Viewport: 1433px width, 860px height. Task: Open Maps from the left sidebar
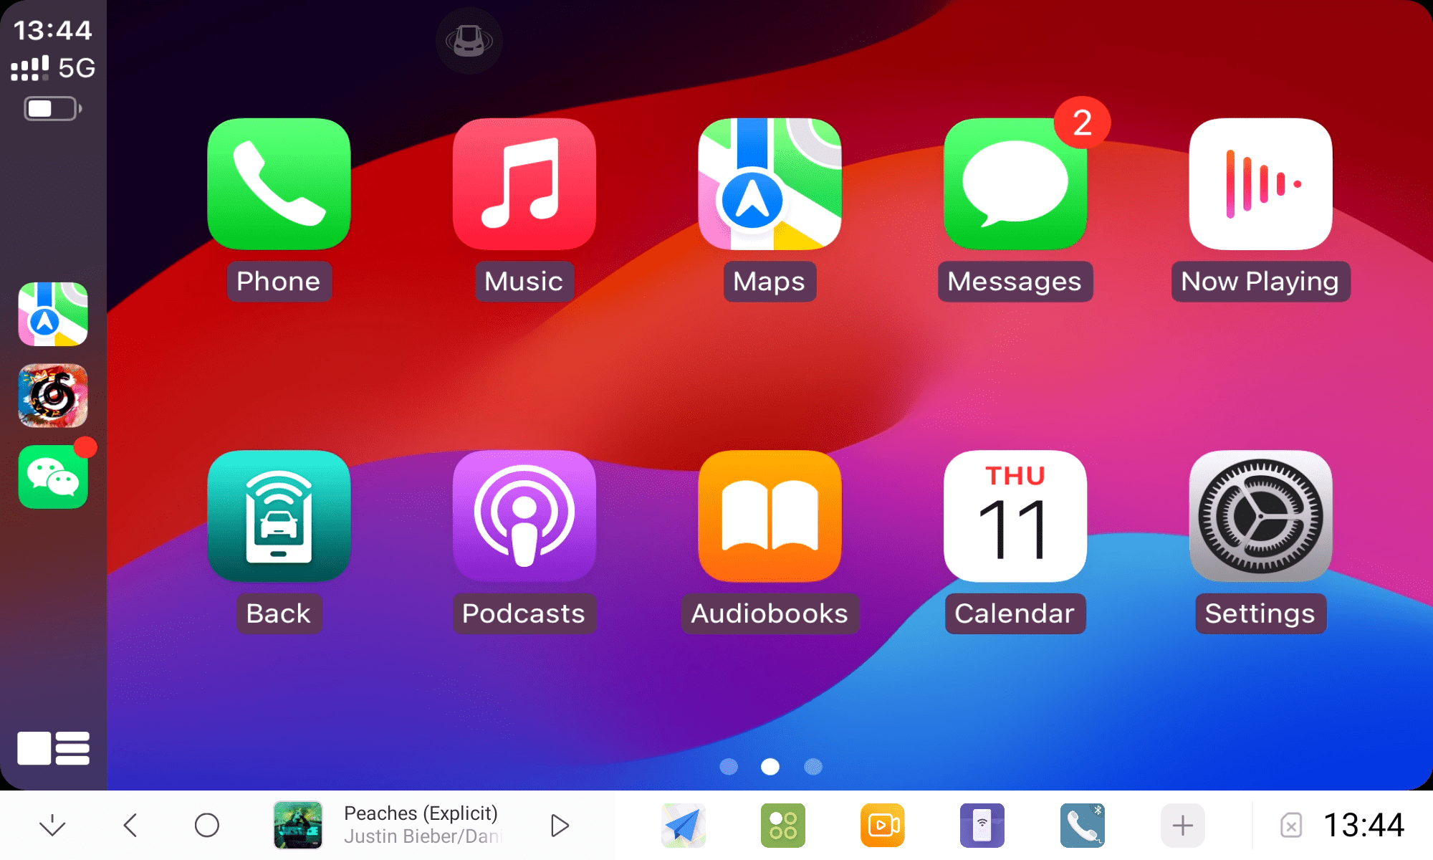tap(53, 314)
